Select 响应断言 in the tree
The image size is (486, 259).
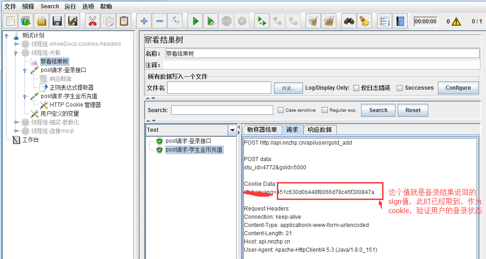coord(60,79)
